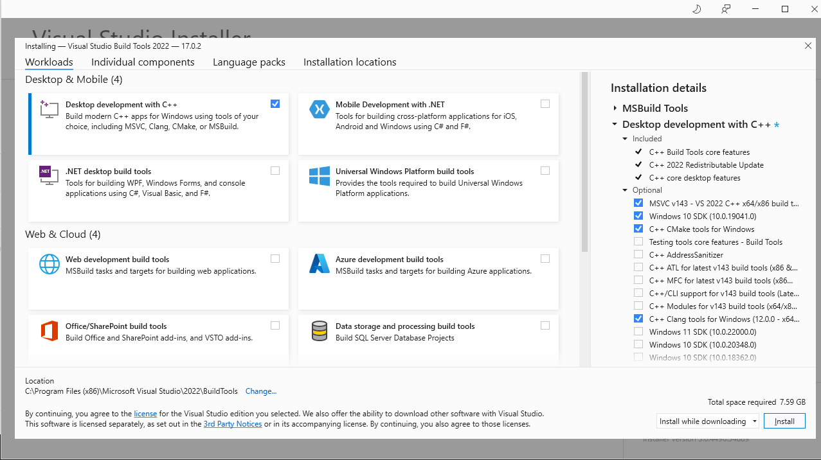
Task: Check the Azure development build tools workload
Action: pos(545,259)
